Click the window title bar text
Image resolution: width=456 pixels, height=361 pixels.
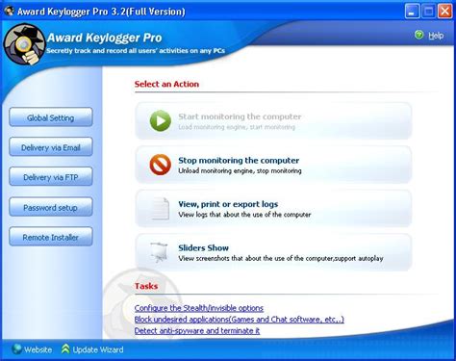[x=101, y=12]
